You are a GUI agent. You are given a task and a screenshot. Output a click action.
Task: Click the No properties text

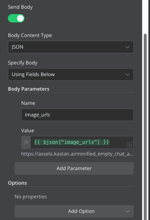pyautogui.click(x=31, y=197)
